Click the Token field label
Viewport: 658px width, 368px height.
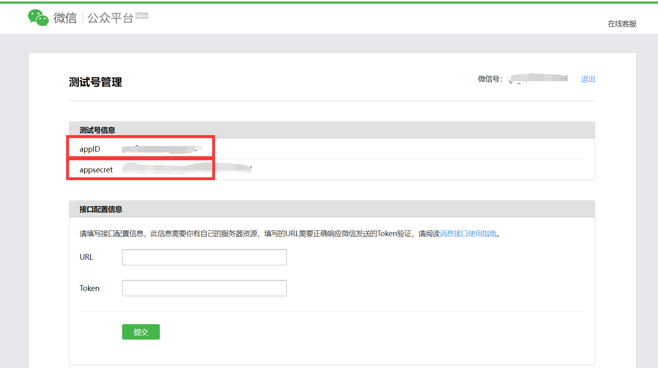[89, 288]
